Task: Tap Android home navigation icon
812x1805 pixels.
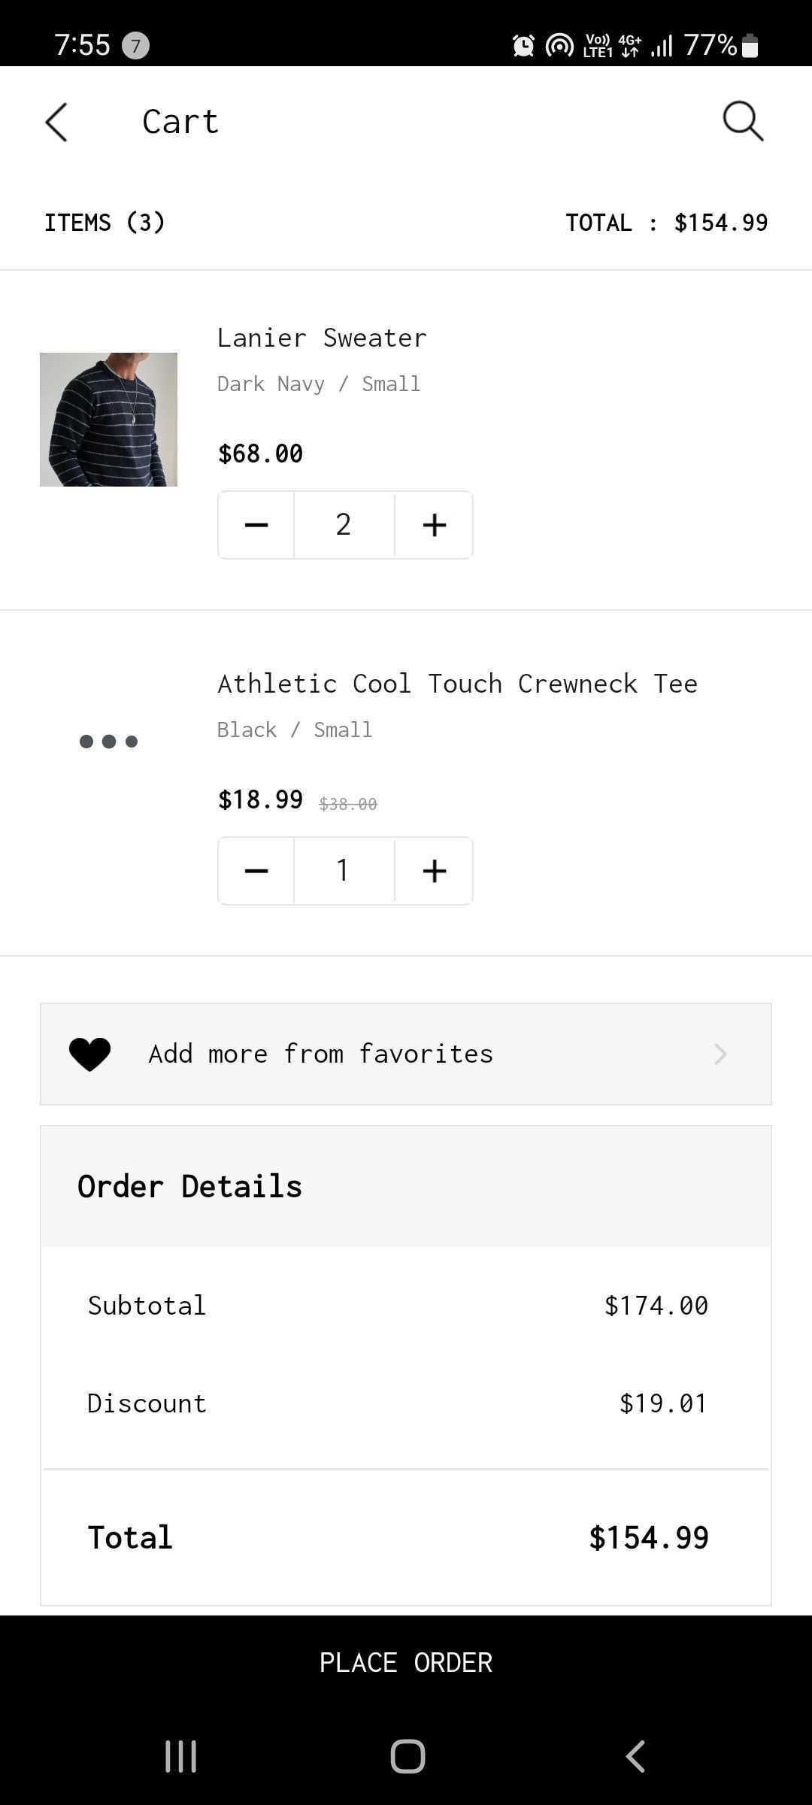Action: 408,1757
